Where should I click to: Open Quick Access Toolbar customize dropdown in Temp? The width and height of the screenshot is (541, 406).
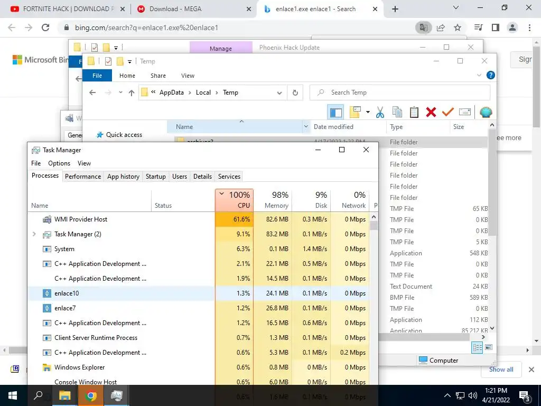click(x=130, y=62)
